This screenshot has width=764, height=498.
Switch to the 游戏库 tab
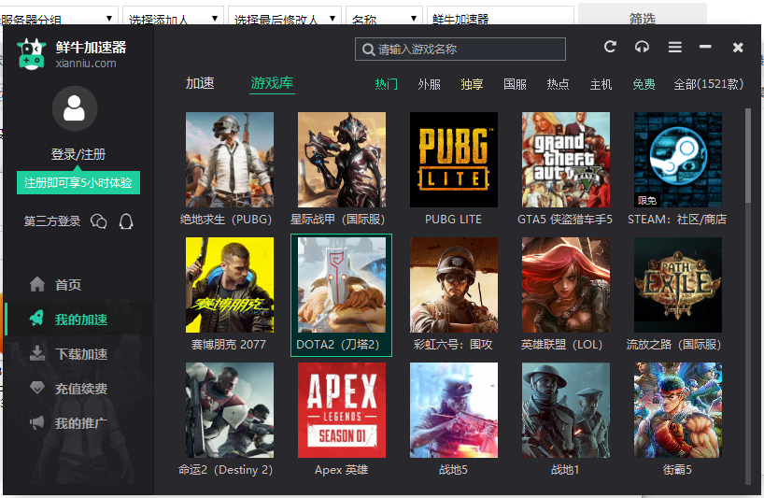pyautogui.click(x=272, y=83)
